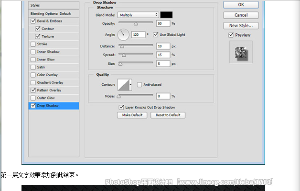Toggle the Use Global Light checkbox
300x191 pixels.
click(x=156, y=35)
